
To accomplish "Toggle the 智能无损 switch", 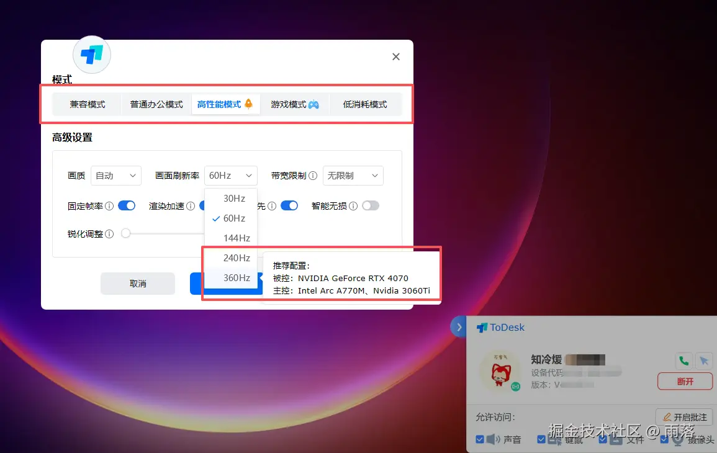I will coord(371,205).
